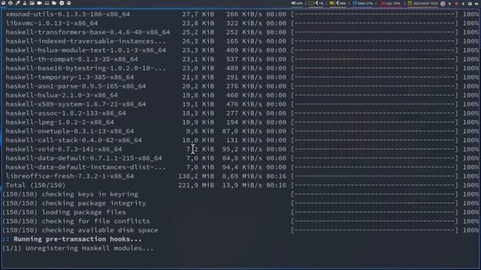Screen dimensions: 481x270
Task: Open the folders workspace icon
Action: (54, 3)
